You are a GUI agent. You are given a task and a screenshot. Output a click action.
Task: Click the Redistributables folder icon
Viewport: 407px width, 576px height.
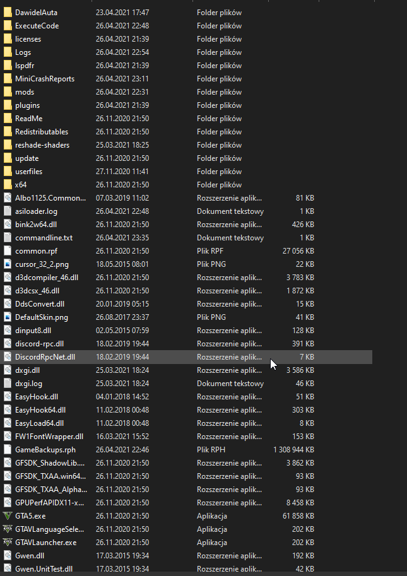coord(8,131)
